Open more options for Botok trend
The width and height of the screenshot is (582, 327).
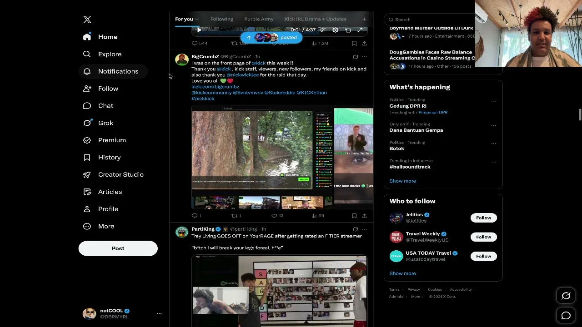494,144
